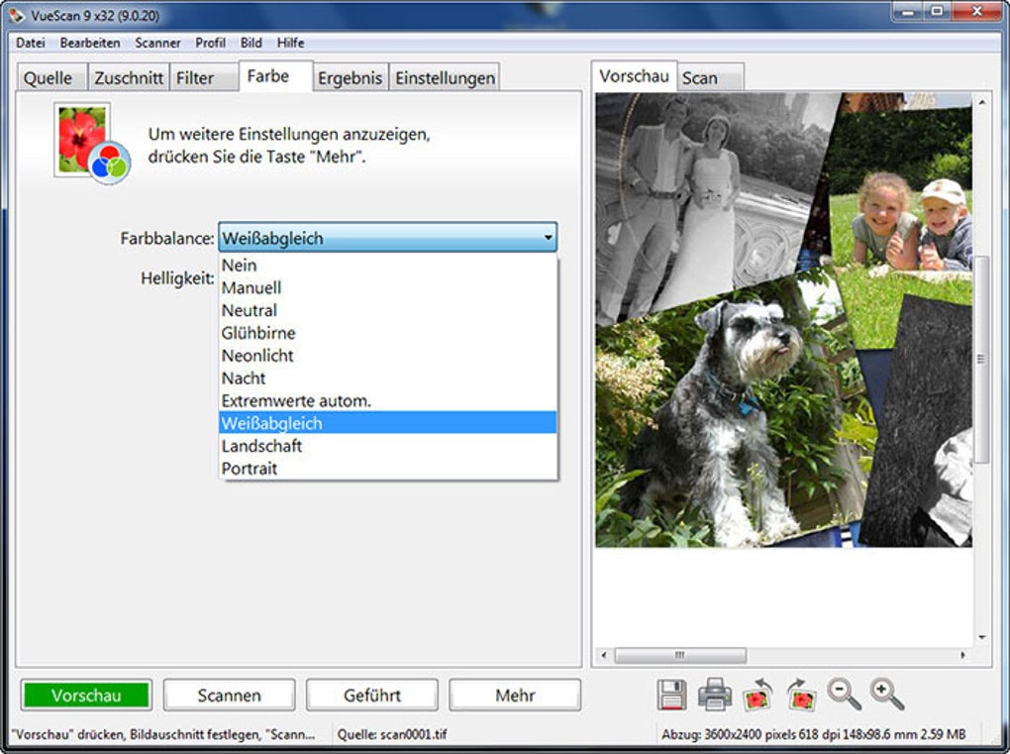The height and width of the screenshot is (754, 1010).
Task: Switch to the Ergebnis tab
Action: (x=351, y=78)
